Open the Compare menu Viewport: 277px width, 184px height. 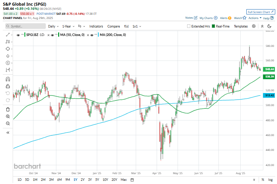[x=113, y=26]
